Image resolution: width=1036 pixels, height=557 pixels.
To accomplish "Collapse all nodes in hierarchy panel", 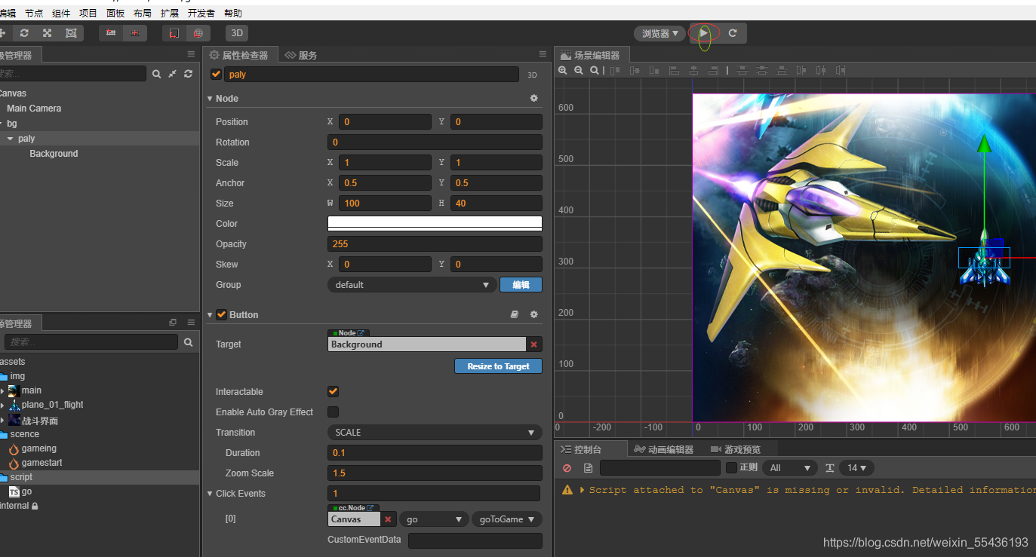I will (172, 74).
